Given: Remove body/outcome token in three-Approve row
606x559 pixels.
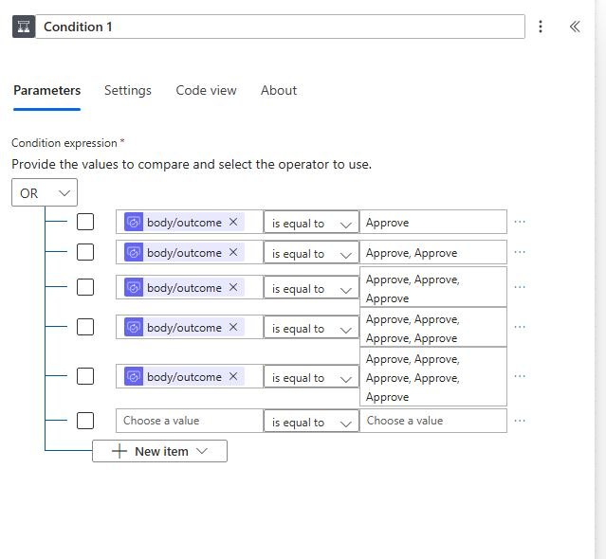Looking at the screenshot, I should click(233, 288).
